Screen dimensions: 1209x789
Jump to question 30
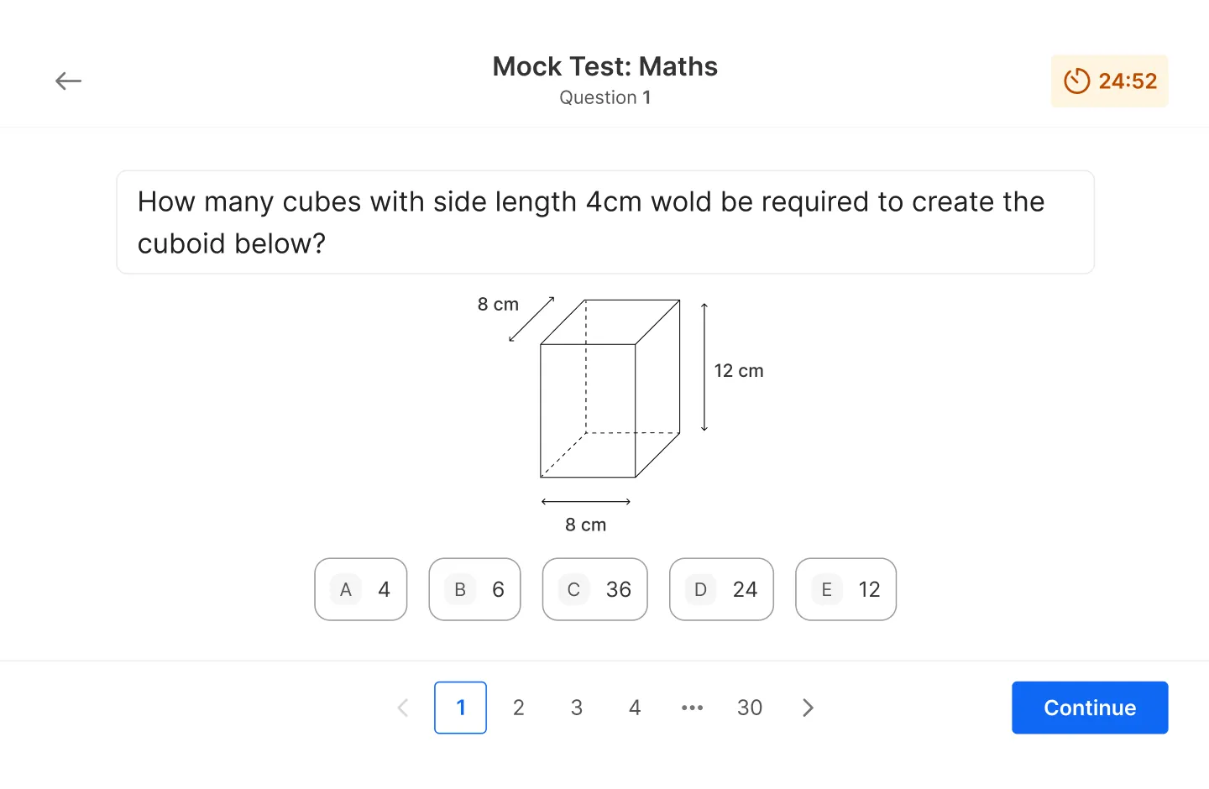pyautogui.click(x=750, y=708)
